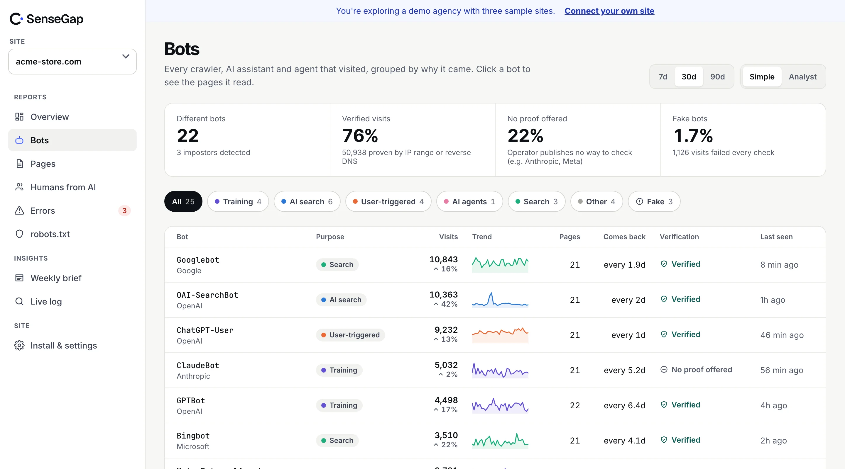Filter bots by AI search

307,202
